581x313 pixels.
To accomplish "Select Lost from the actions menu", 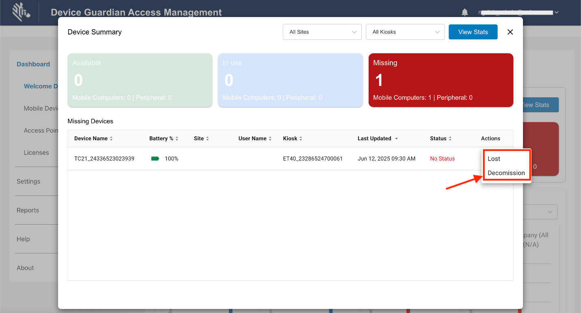I will 494,159.
